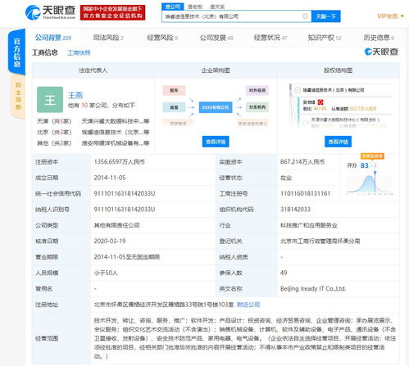Click the green 王 avatar tile
Image resolution: width=409 pixels, height=366 pixels.
pyautogui.click(x=50, y=100)
